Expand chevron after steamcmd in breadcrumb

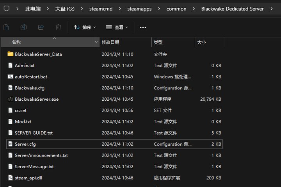click(120, 9)
